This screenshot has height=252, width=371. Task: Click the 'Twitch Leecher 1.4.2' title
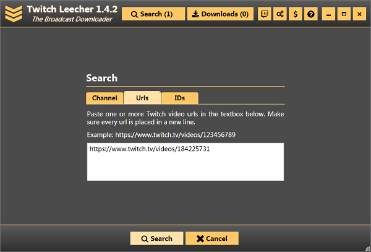click(72, 9)
